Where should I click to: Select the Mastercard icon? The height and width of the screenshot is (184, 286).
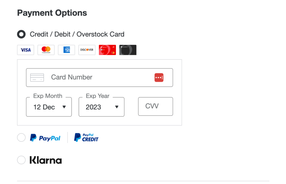[x=46, y=50]
